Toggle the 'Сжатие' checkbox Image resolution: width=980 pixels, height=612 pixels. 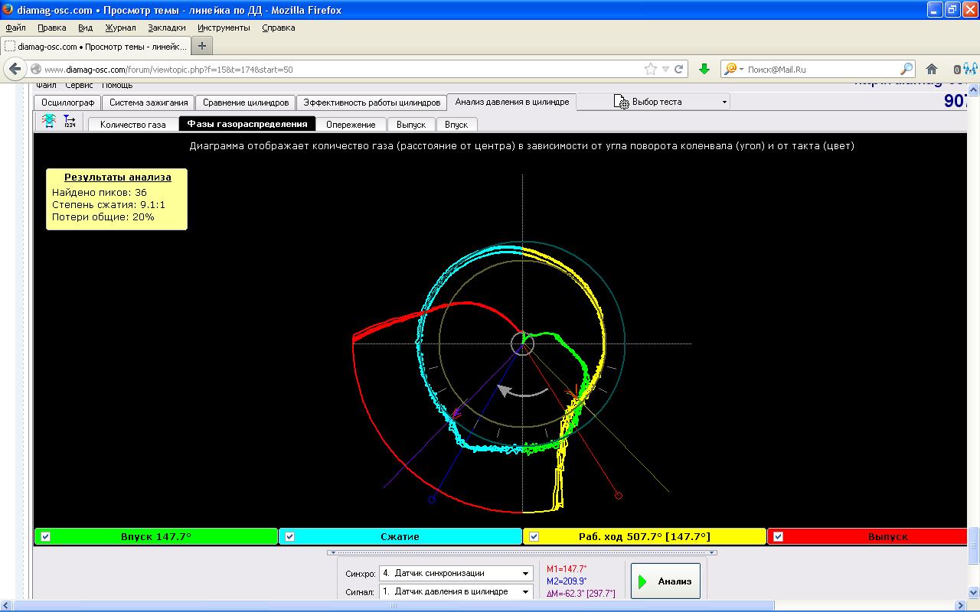click(x=289, y=536)
